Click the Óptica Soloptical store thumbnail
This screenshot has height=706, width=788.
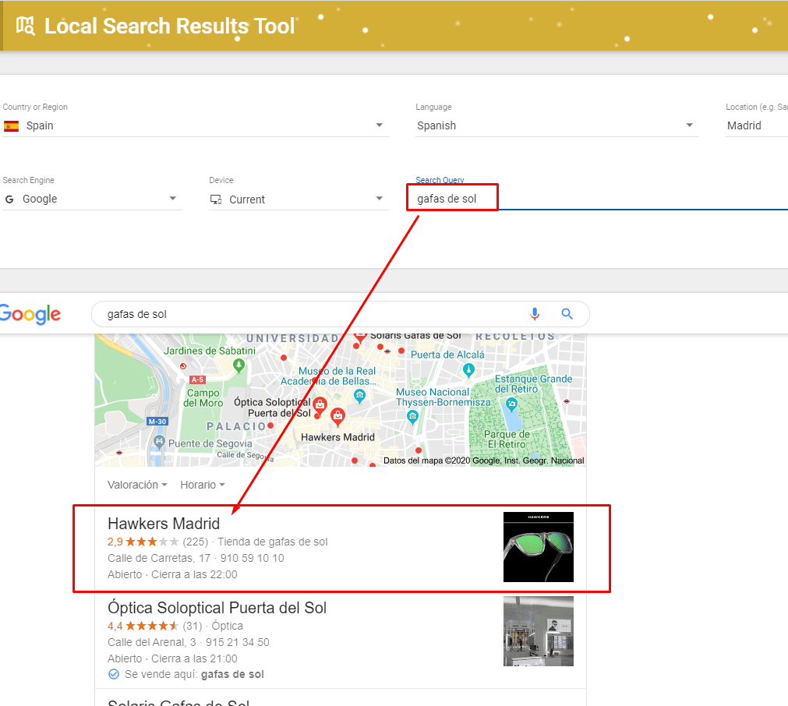tap(539, 631)
